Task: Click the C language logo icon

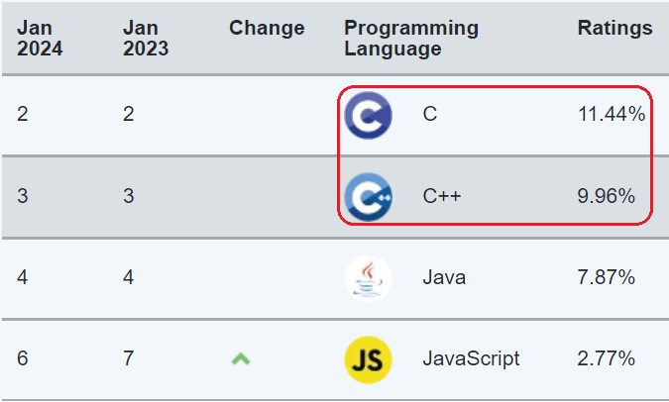Action: tap(368, 115)
